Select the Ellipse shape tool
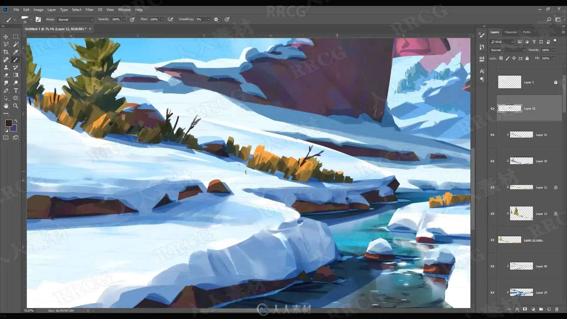The height and width of the screenshot is (319, 567). 16,98
